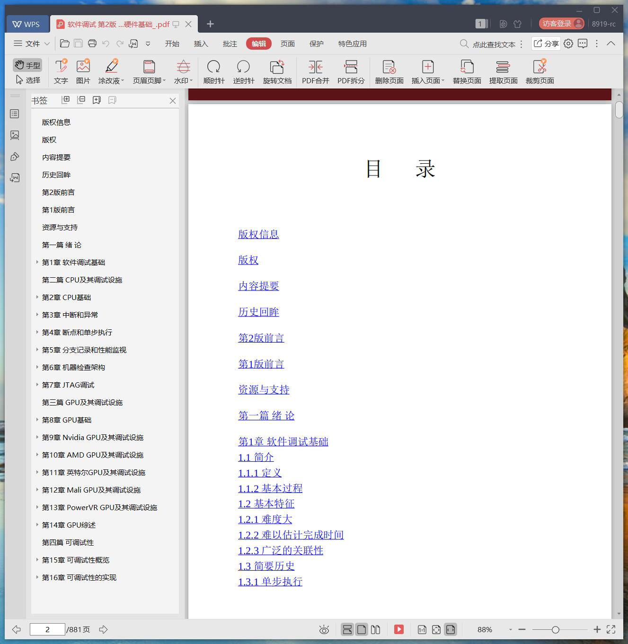Open the 1.2.3 广泛的关联性 link
The width and height of the screenshot is (628, 644).
(281, 550)
